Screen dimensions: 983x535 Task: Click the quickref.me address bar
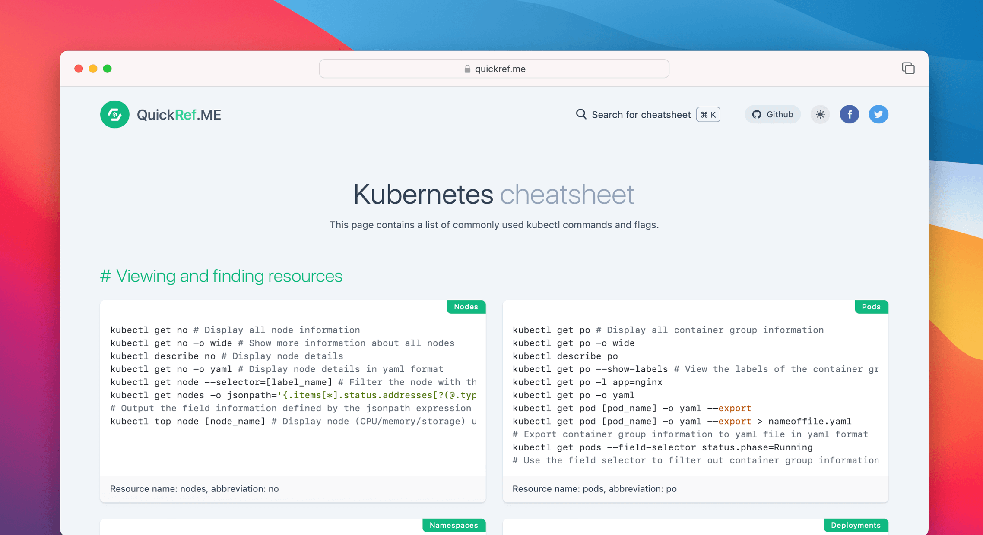[494, 69]
